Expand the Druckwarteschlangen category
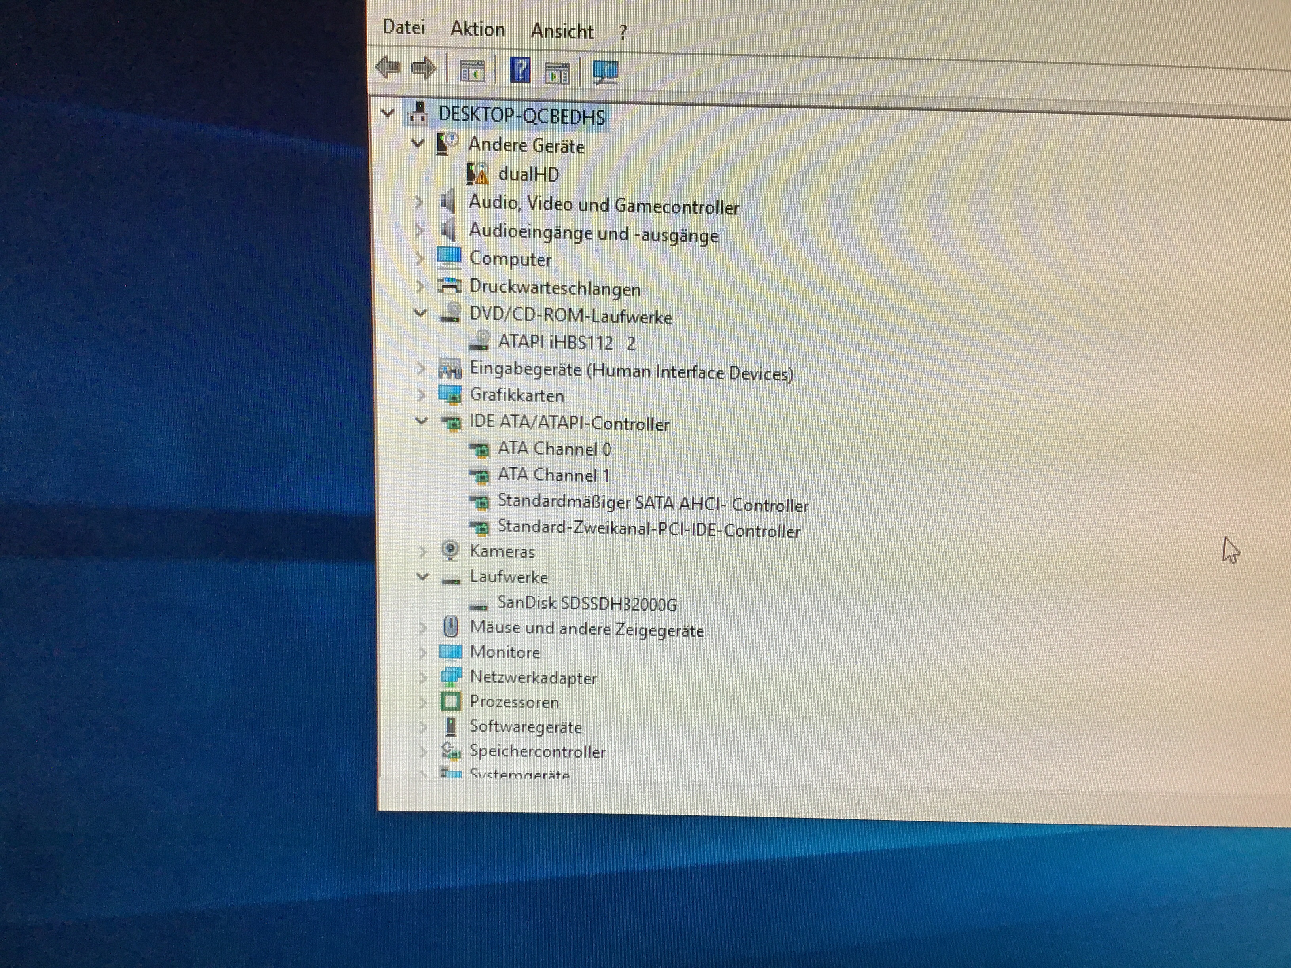This screenshot has height=968, width=1291. 420,286
